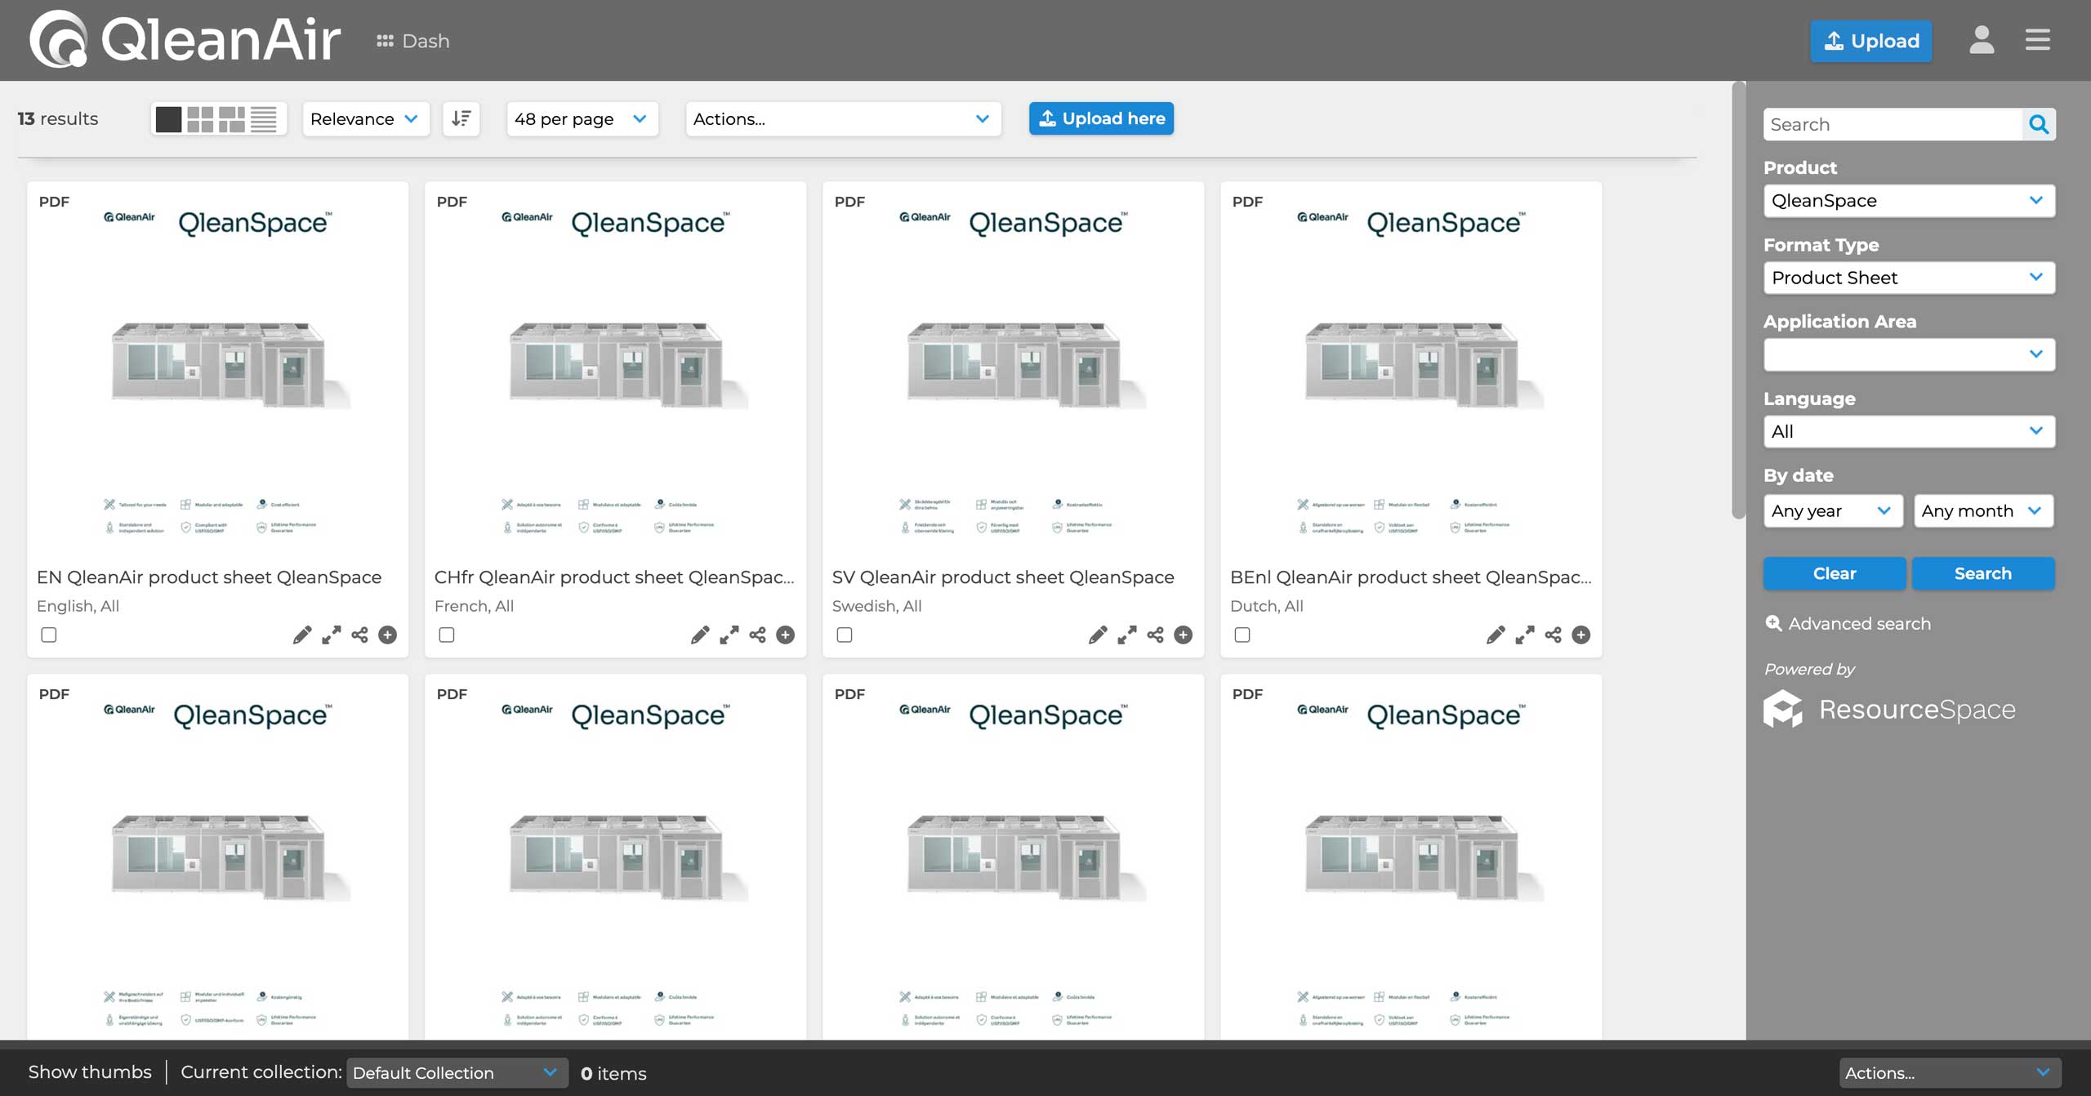Viewport: 2091px width, 1096px height.
Task: Preview fullscreen the BEnl product sheet
Action: [x=1524, y=635]
